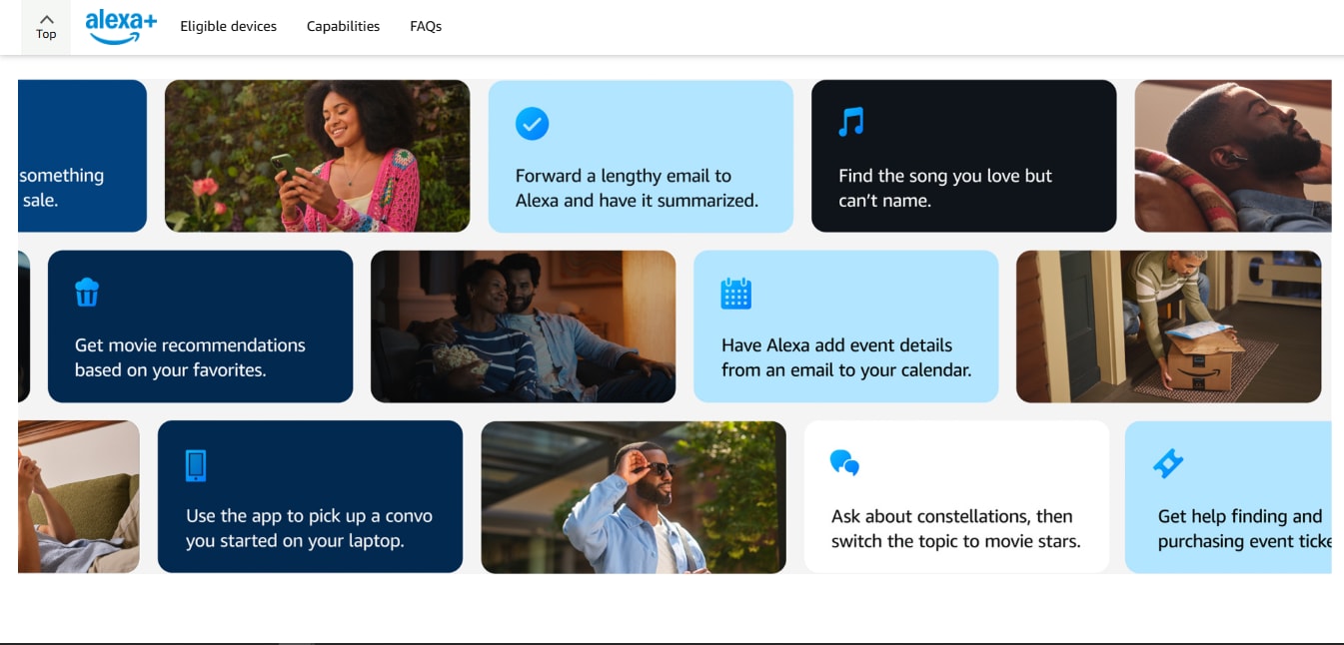Image resolution: width=1344 pixels, height=645 pixels.
Task: Click the Top up-arrow button
Action: 46,27
